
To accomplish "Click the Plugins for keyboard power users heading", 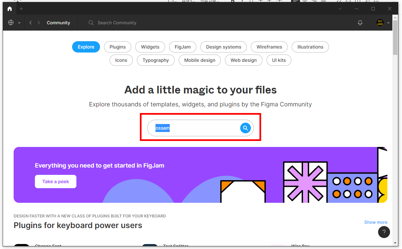I will pyautogui.click(x=78, y=225).
